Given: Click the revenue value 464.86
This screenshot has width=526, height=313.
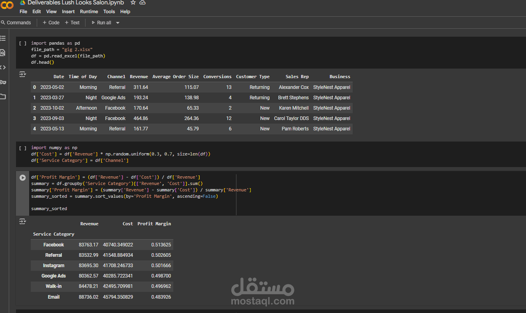Looking at the screenshot, I should point(141,118).
